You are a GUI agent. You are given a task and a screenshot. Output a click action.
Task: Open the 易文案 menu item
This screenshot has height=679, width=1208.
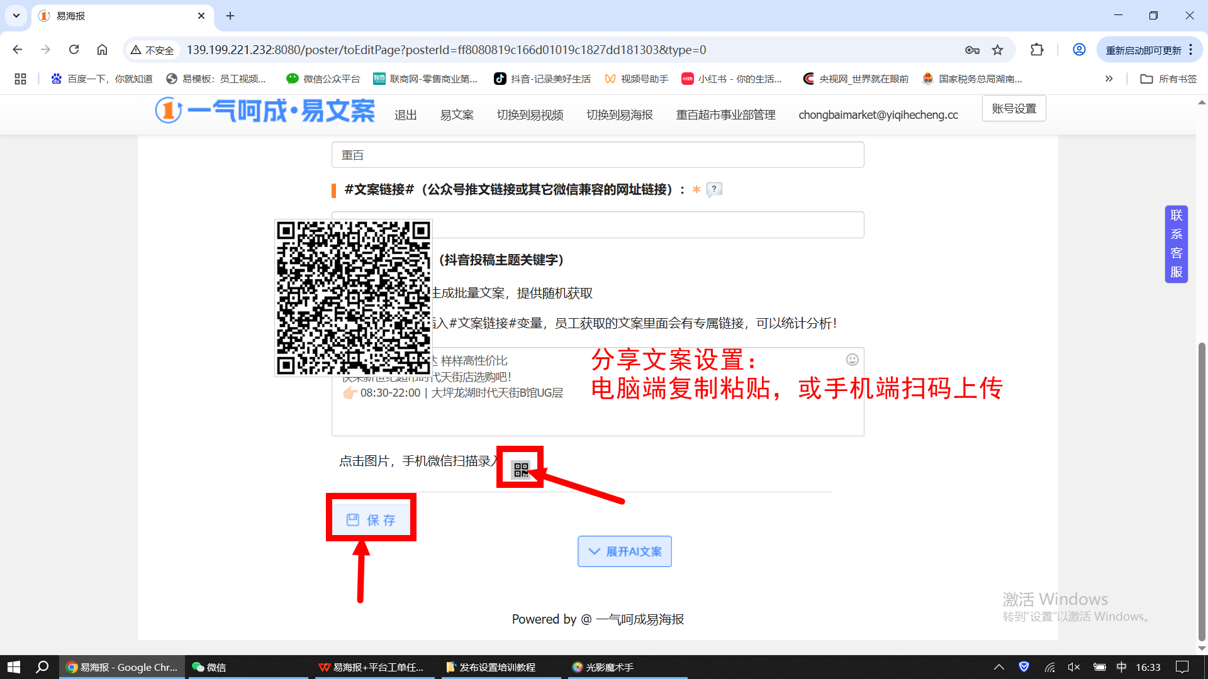(x=457, y=114)
